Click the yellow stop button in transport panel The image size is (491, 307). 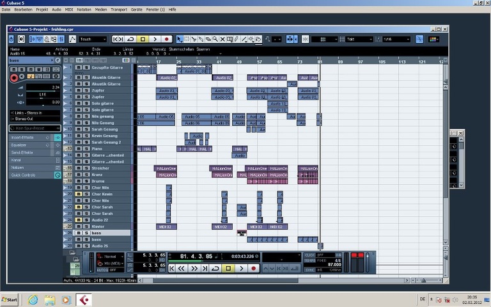(228, 269)
